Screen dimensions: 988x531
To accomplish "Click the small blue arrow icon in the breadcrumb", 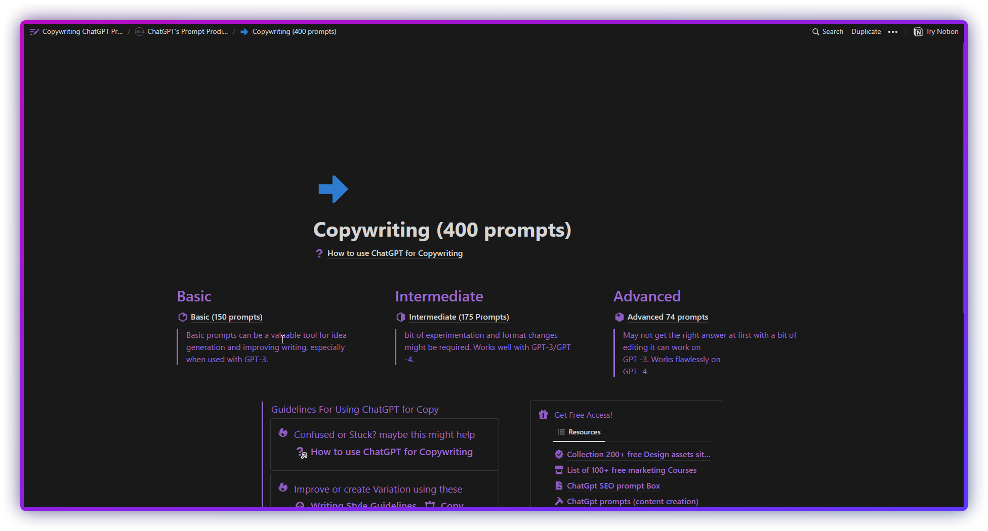I will [244, 31].
